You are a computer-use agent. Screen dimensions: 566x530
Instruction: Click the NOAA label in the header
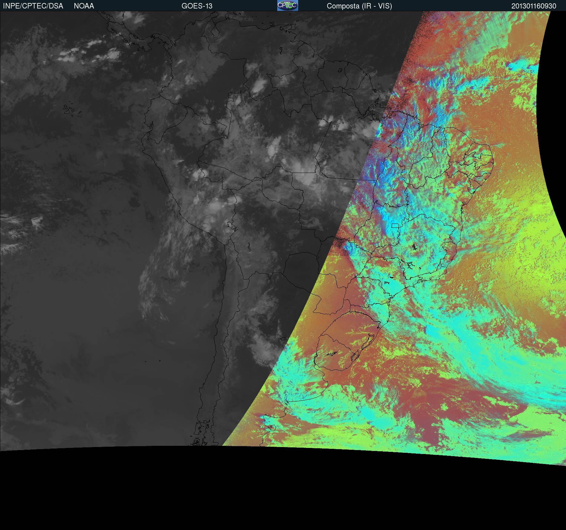(x=84, y=6)
